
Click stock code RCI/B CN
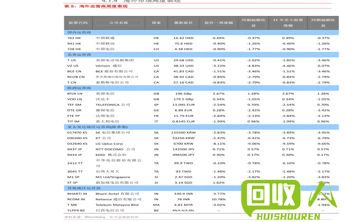76,77
